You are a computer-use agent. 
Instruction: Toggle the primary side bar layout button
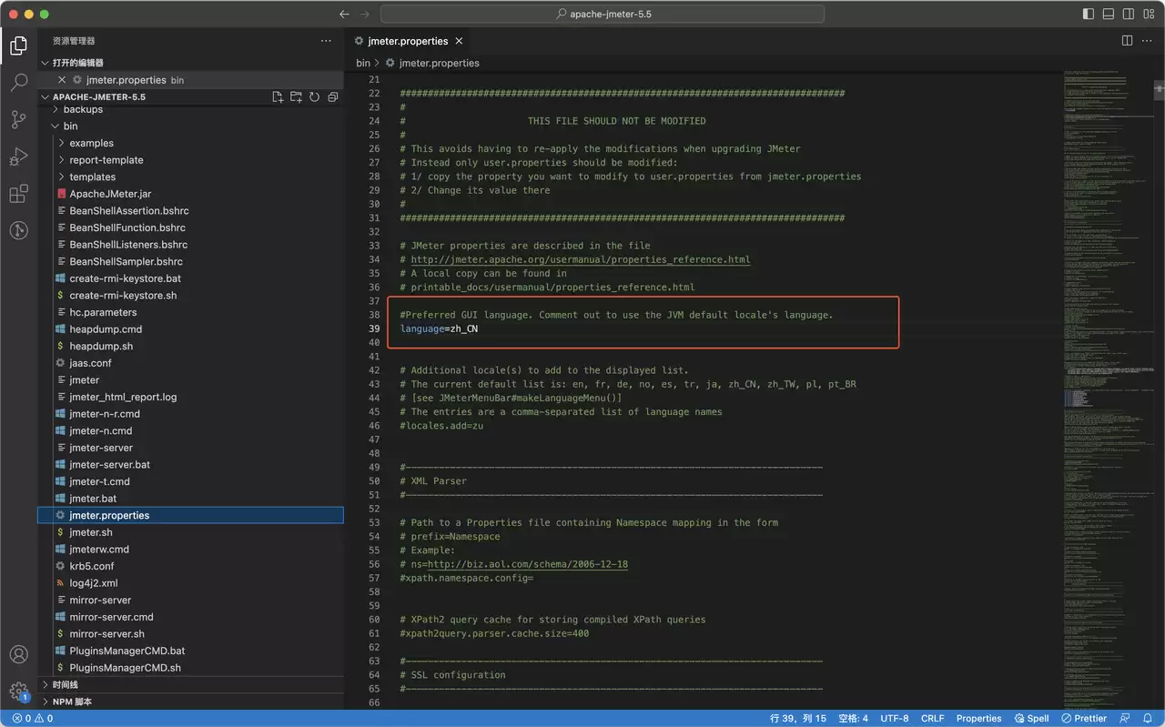pos(1089,15)
